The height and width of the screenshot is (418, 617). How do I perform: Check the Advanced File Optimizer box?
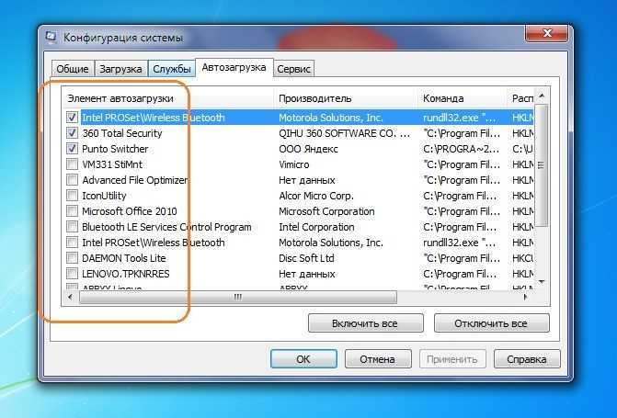[x=72, y=180]
